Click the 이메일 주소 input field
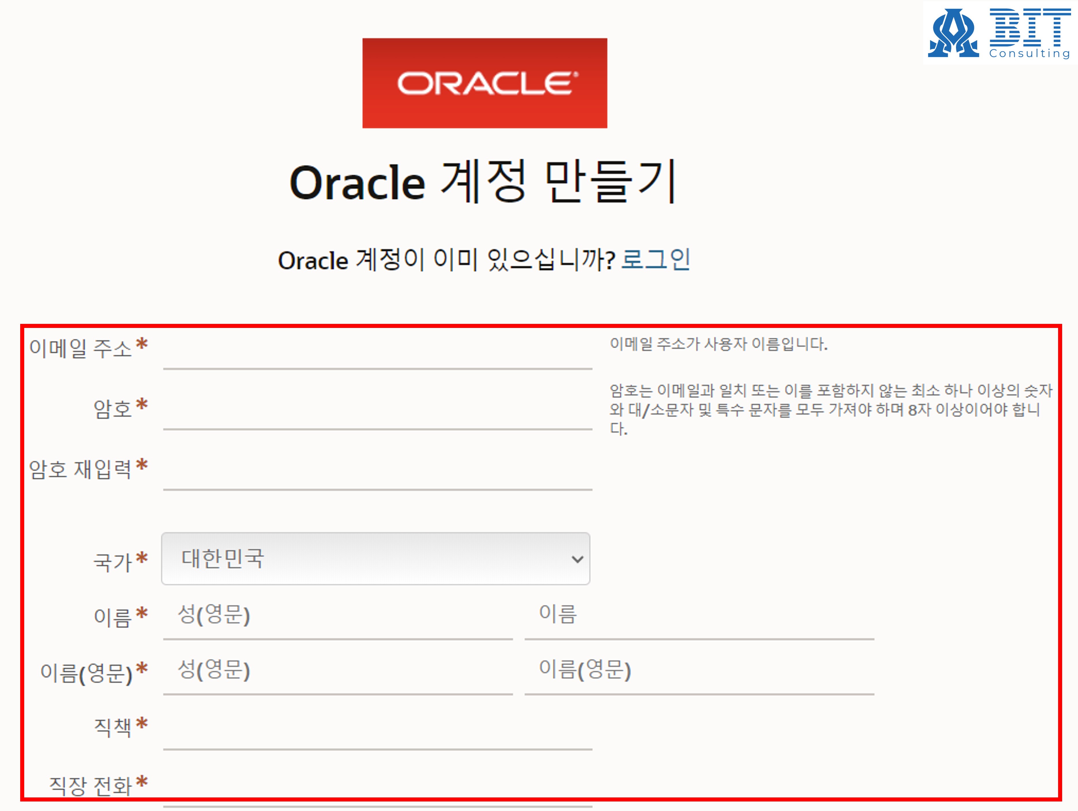The image size is (1078, 811). (378, 350)
